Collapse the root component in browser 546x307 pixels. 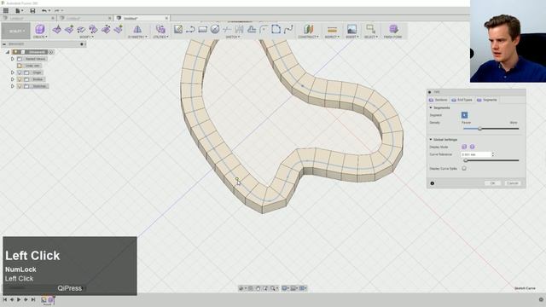(x=8, y=52)
